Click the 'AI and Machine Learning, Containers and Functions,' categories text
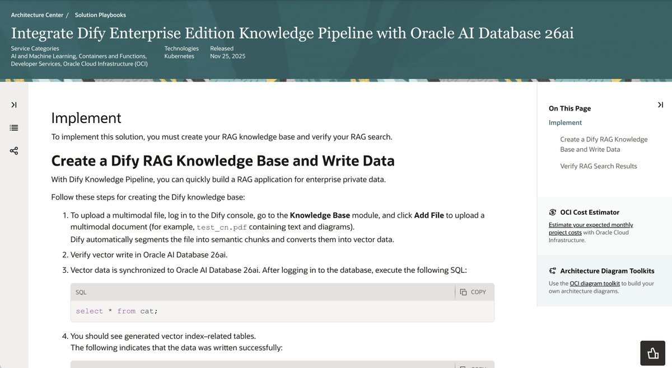This screenshot has height=368, width=672. tap(79, 56)
